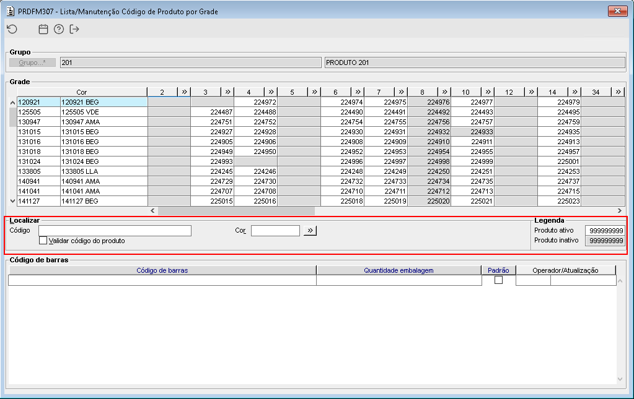Open the help question-mark icon
The image size is (634, 399).
pos(59,29)
